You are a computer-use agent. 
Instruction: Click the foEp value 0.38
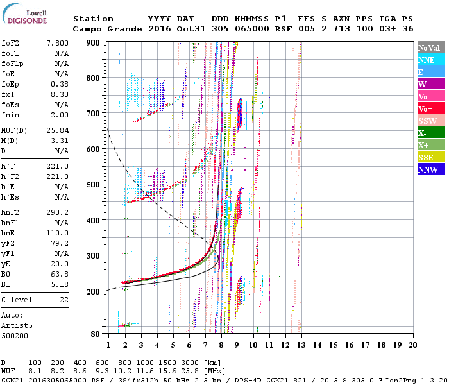[60, 85]
